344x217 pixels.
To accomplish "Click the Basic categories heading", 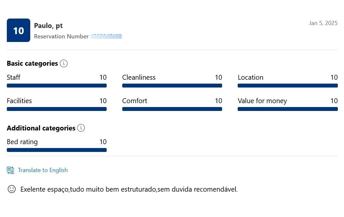I will coord(32,63).
